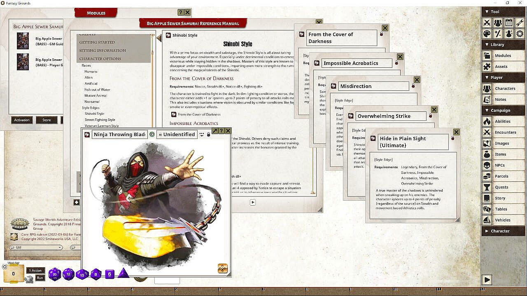527x296 pixels.
Task: Click the Shinobi Style record link icon
Action: coord(168,35)
